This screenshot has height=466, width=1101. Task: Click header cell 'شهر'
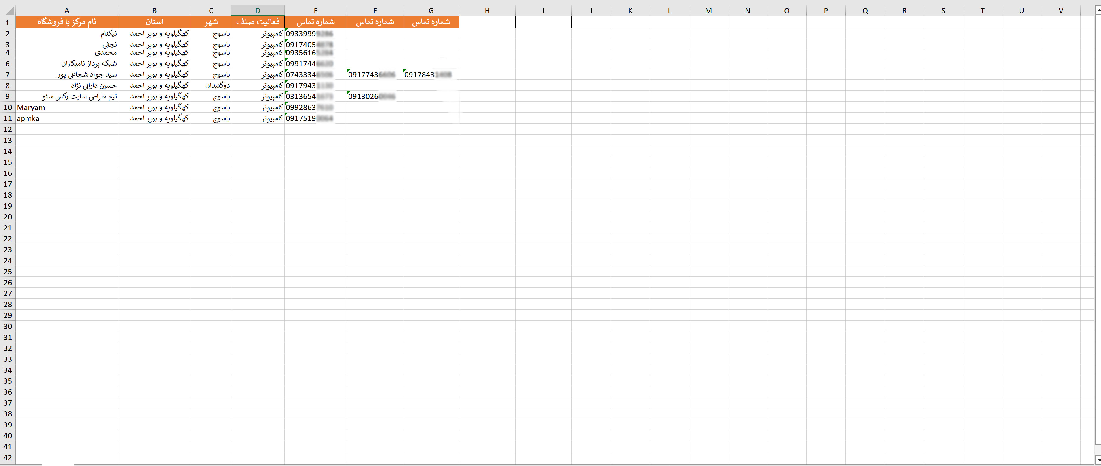pyautogui.click(x=211, y=22)
